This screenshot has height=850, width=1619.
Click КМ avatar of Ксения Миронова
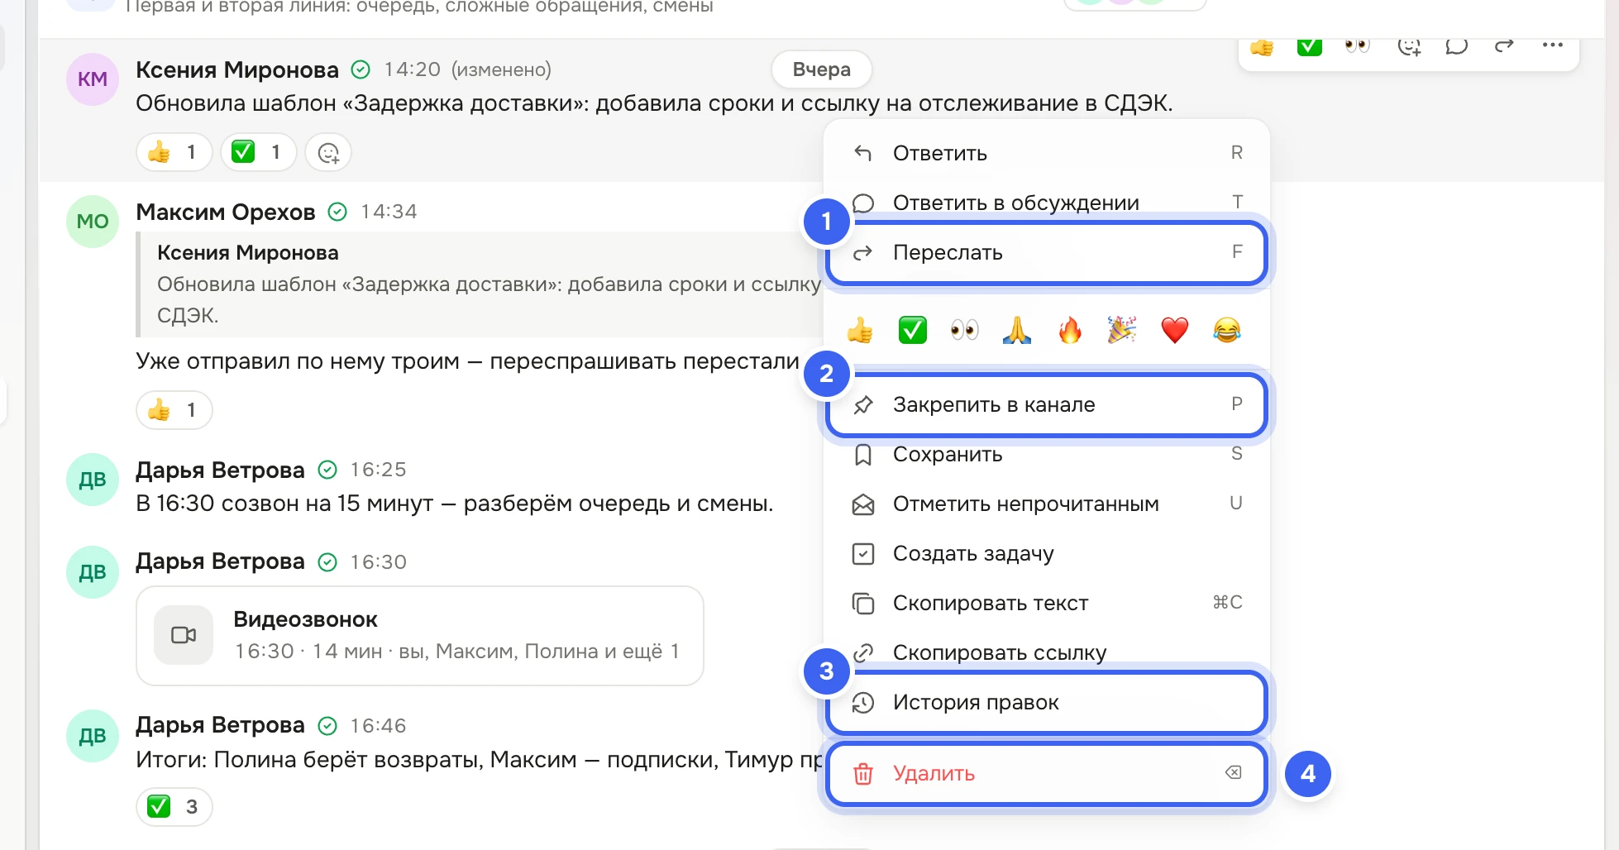93,79
